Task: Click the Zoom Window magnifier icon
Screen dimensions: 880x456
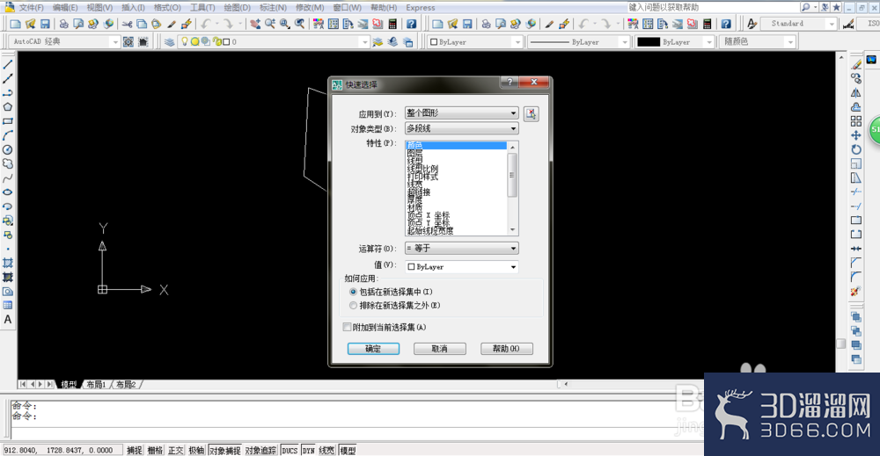Action: [284, 24]
